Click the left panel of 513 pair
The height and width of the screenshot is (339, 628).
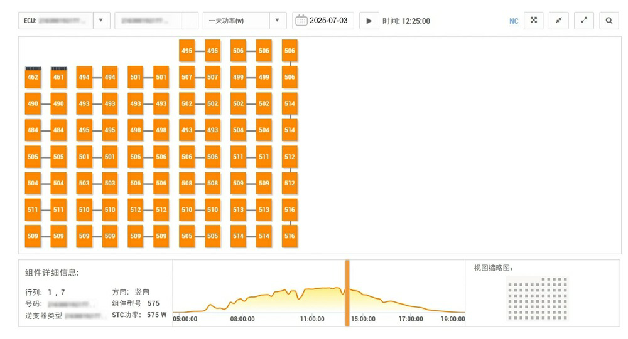point(238,210)
